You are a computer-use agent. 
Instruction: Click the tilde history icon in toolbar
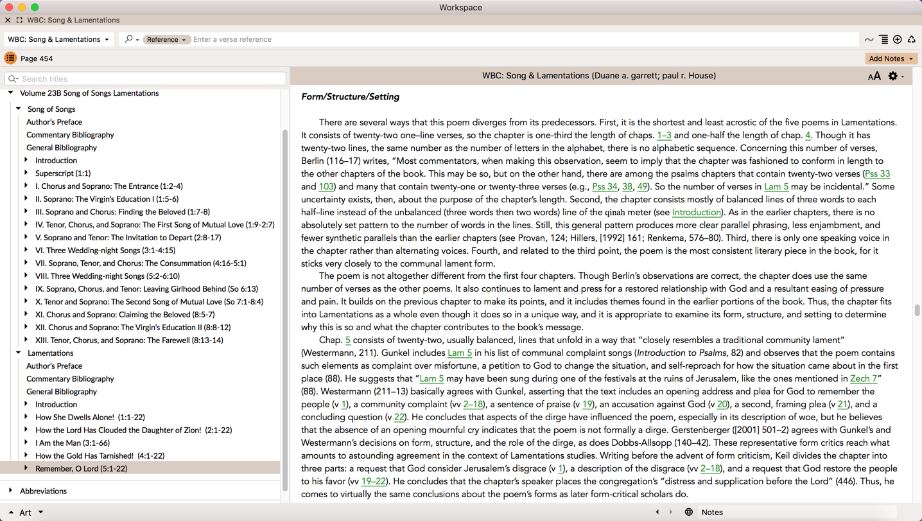[x=869, y=40]
